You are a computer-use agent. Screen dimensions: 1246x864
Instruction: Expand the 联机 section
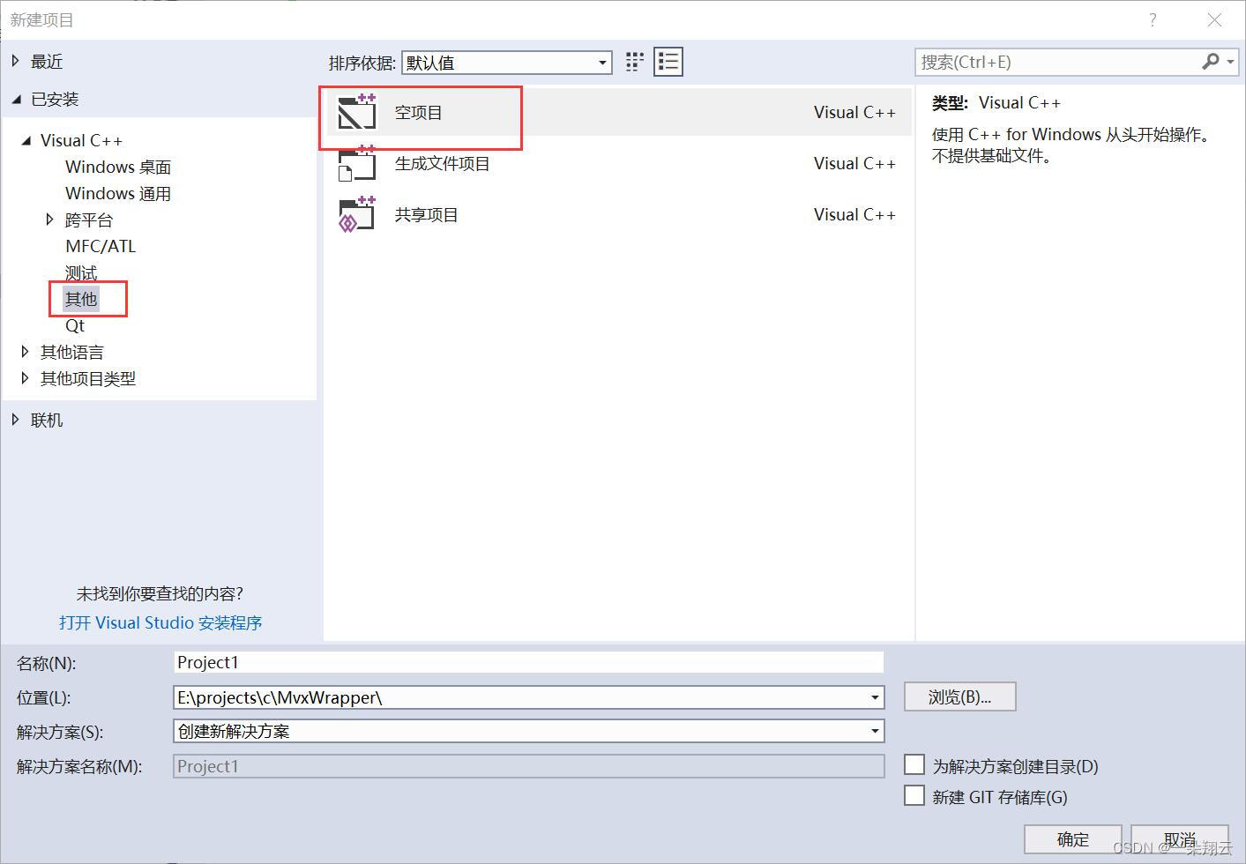(x=16, y=420)
